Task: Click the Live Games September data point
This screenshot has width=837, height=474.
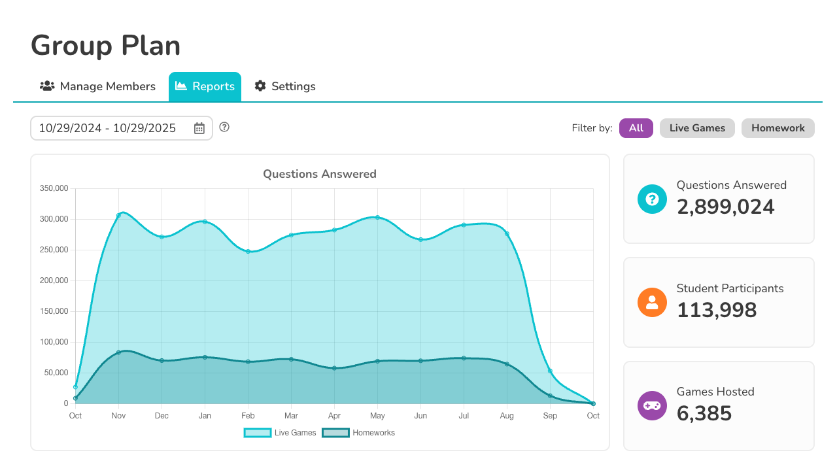Action: [550, 371]
